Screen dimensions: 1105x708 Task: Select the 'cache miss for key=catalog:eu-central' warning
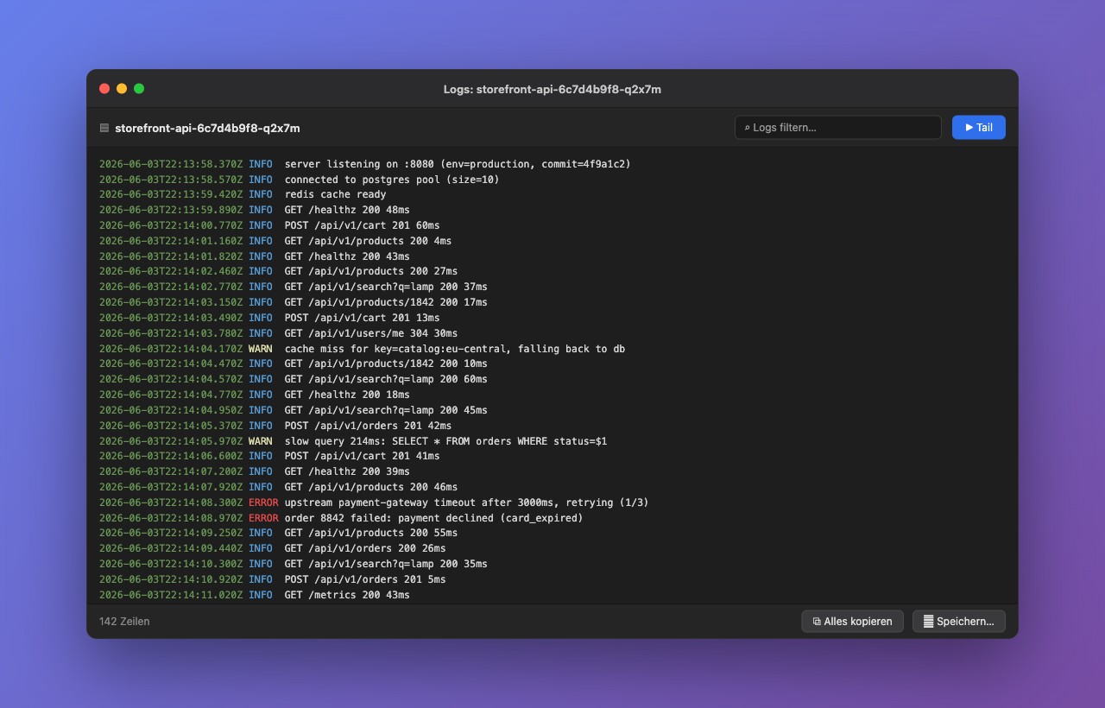tap(552, 349)
